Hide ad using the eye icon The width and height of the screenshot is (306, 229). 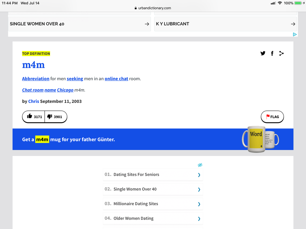(200, 165)
